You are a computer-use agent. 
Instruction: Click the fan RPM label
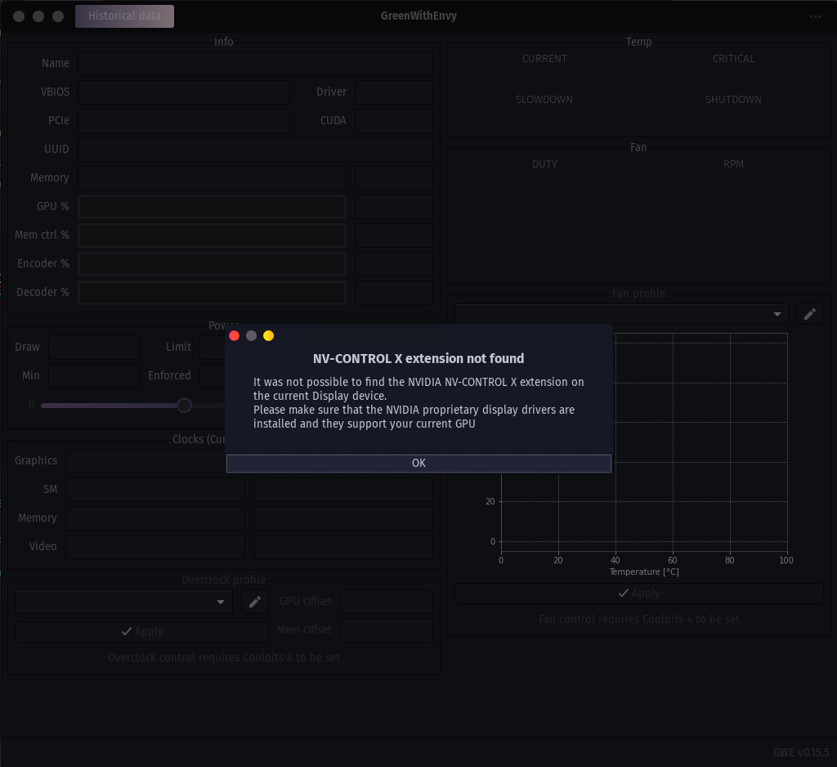pos(733,164)
